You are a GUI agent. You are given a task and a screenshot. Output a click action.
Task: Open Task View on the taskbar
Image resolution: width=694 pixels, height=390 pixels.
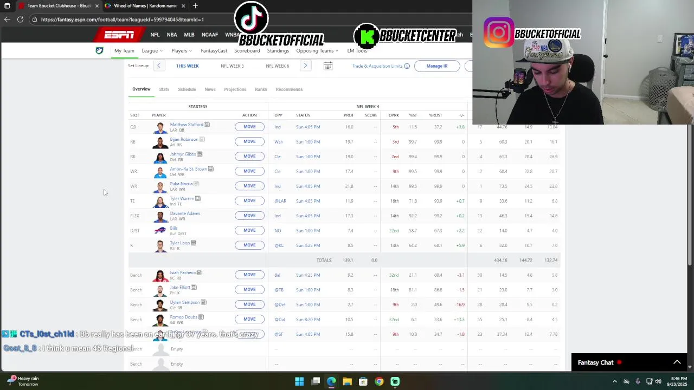click(316, 381)
